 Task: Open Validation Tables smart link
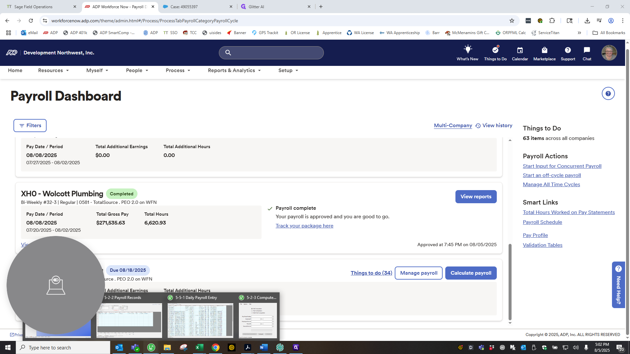(542, 245)
